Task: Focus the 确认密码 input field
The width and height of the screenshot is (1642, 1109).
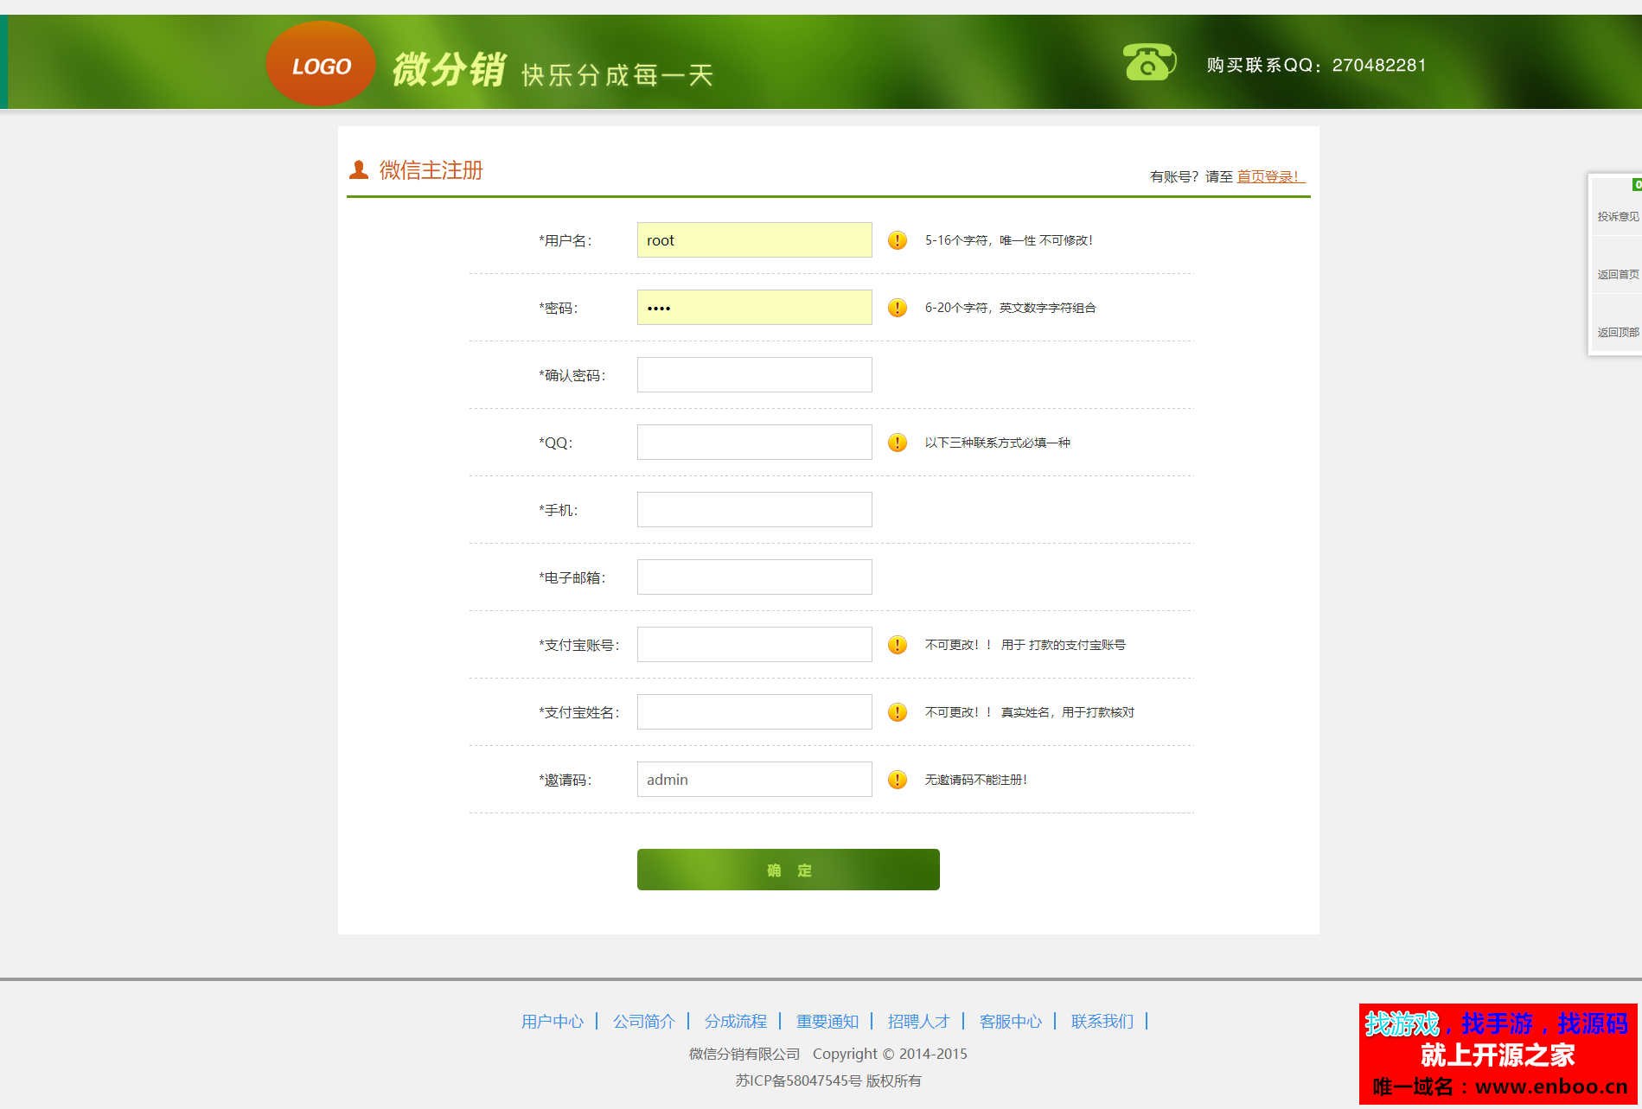Action: tap(754, 375)
